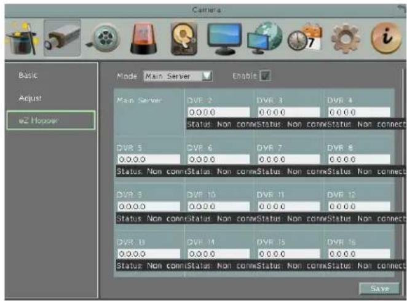Click the DVR 3 IP address field

pyautogui.click(x=289, y=112)
